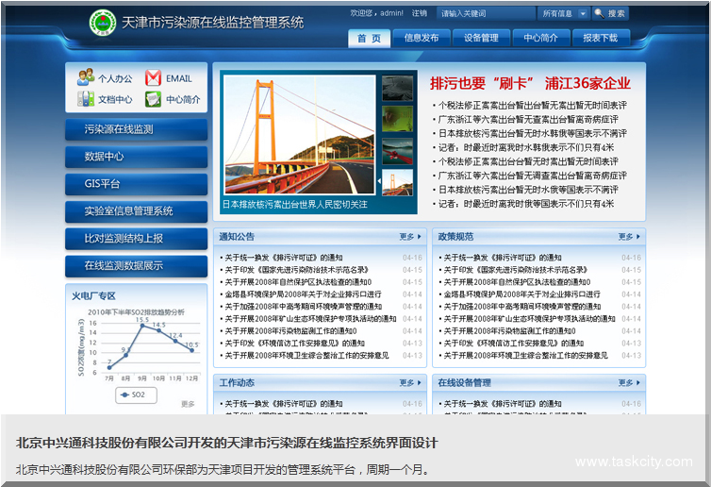This screenshot has width=711, height=487.
Task: Open 工作动态 item 关于统一换发《排污许可证》
Action: tap(284, 404)
